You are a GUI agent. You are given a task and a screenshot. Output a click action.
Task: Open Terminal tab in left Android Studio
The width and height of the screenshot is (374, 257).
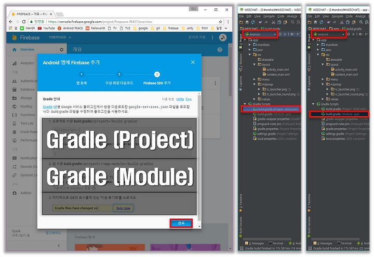pyautogui.click(x=276, y=244)
